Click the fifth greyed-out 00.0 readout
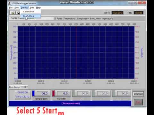Viewport: 154px width, 115px height. (x=124, y=94)
